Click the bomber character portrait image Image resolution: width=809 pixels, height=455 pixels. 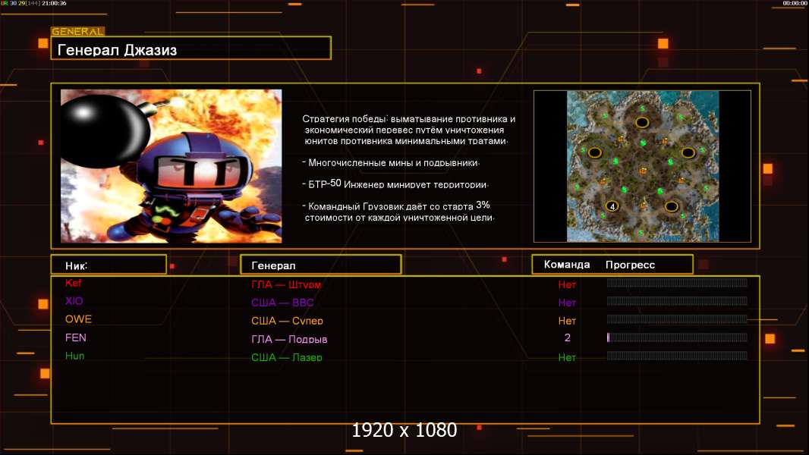click(x=171, y=166)
